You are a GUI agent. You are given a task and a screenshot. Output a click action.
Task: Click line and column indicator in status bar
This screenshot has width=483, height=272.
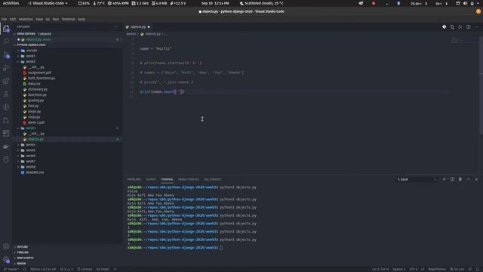[380, 269]
